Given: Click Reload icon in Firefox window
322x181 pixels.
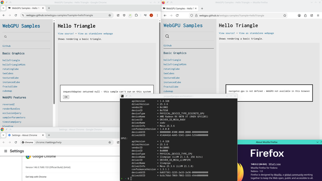Looking at the screenshot, I should [177, 16].
